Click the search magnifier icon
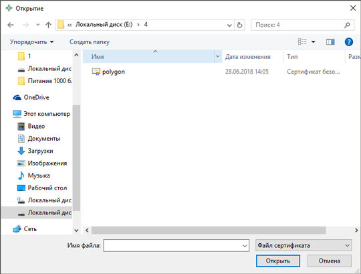This screenshot has width=361, height=274. [x=347, y=25]
